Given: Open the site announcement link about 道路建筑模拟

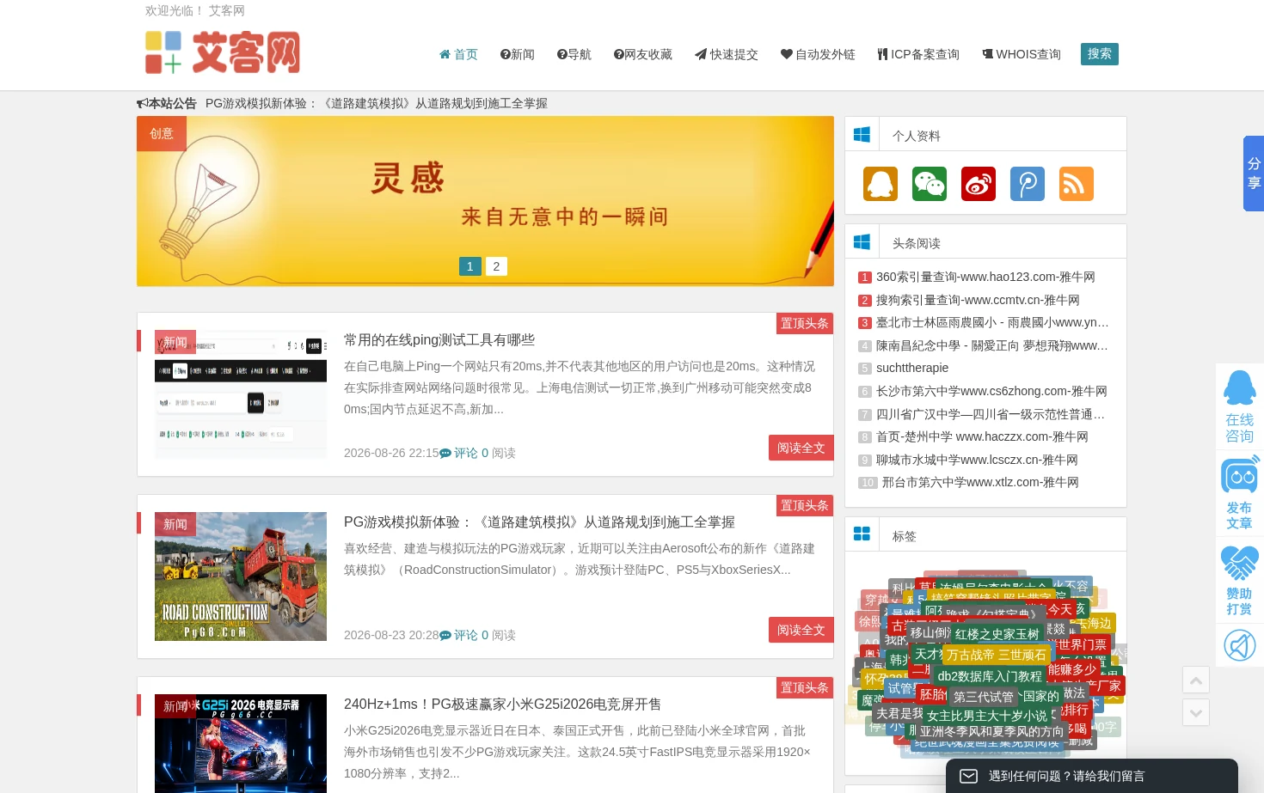Looking at the screenshot, I should pos(377,103).
